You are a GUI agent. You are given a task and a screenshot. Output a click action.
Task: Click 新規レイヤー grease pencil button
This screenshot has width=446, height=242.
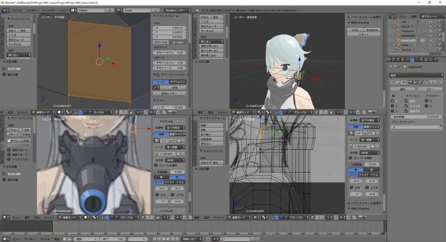tap(169, 93)
